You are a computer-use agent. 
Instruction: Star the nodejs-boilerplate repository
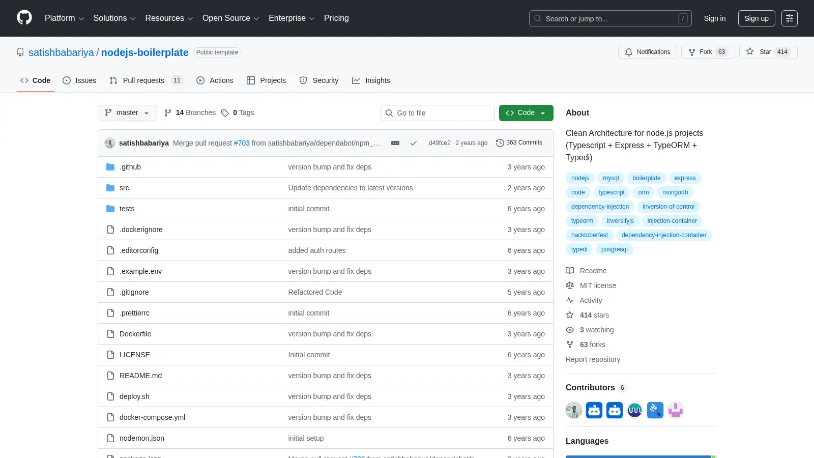[x=768, y=52]
